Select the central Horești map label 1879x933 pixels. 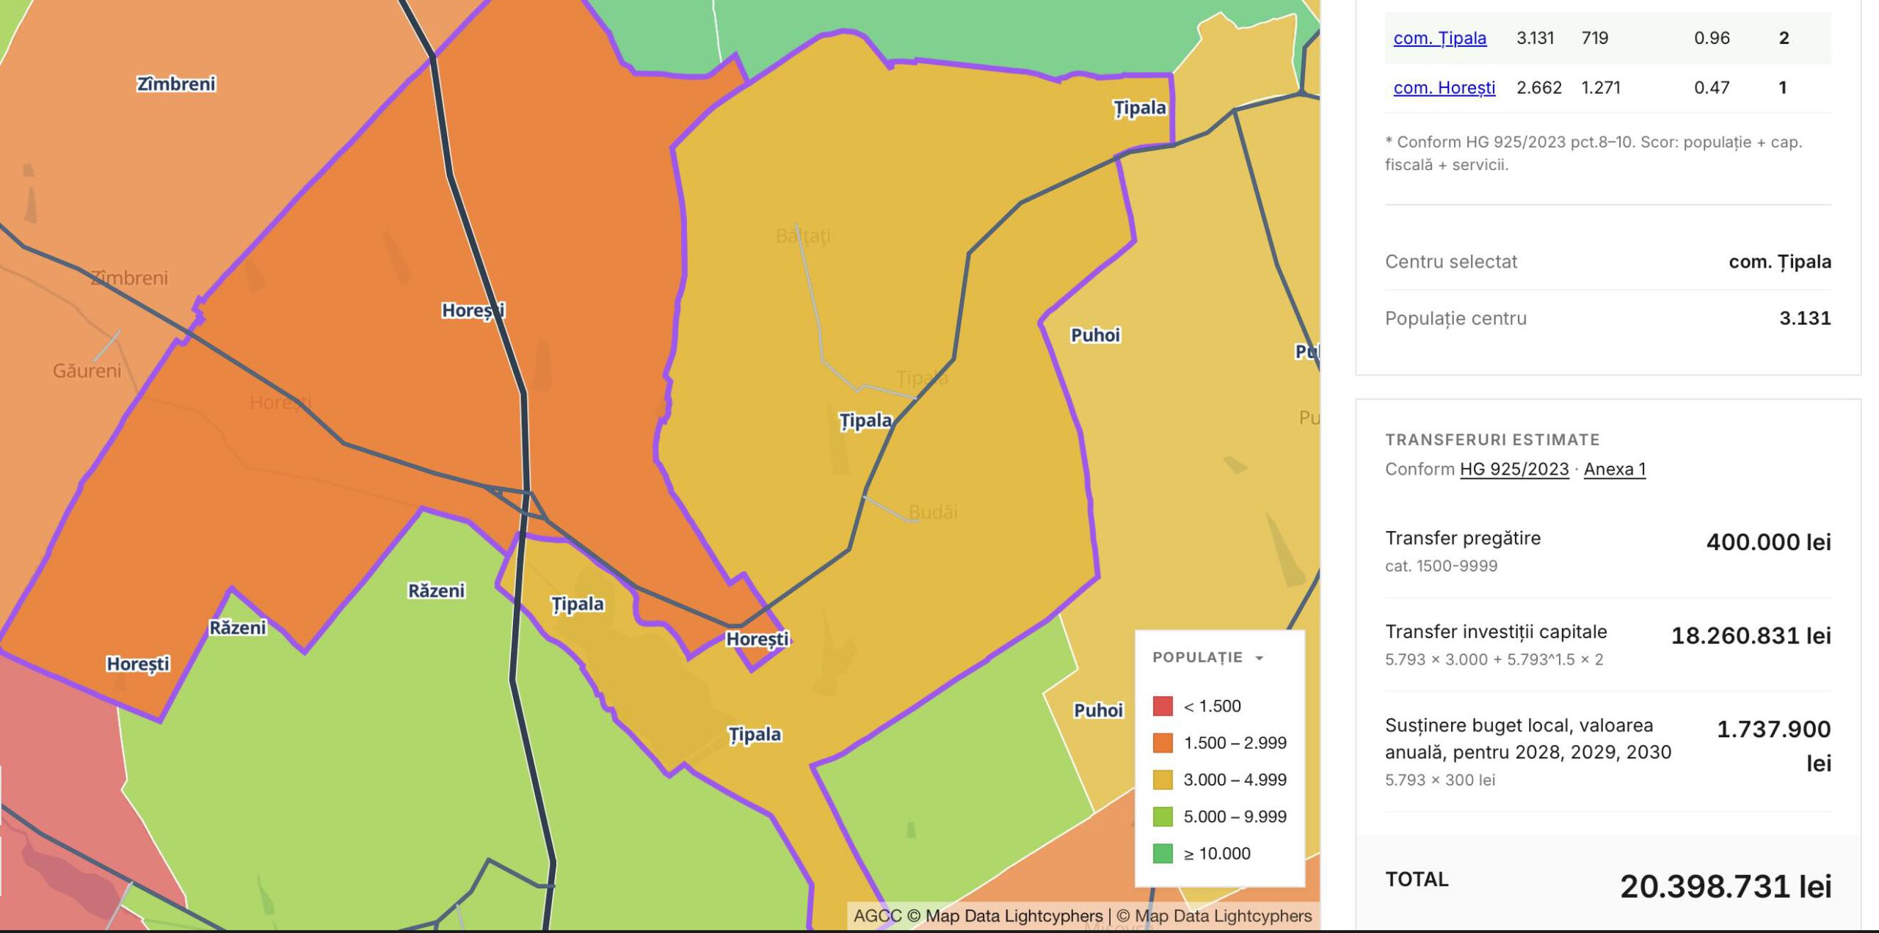[473, 311]
